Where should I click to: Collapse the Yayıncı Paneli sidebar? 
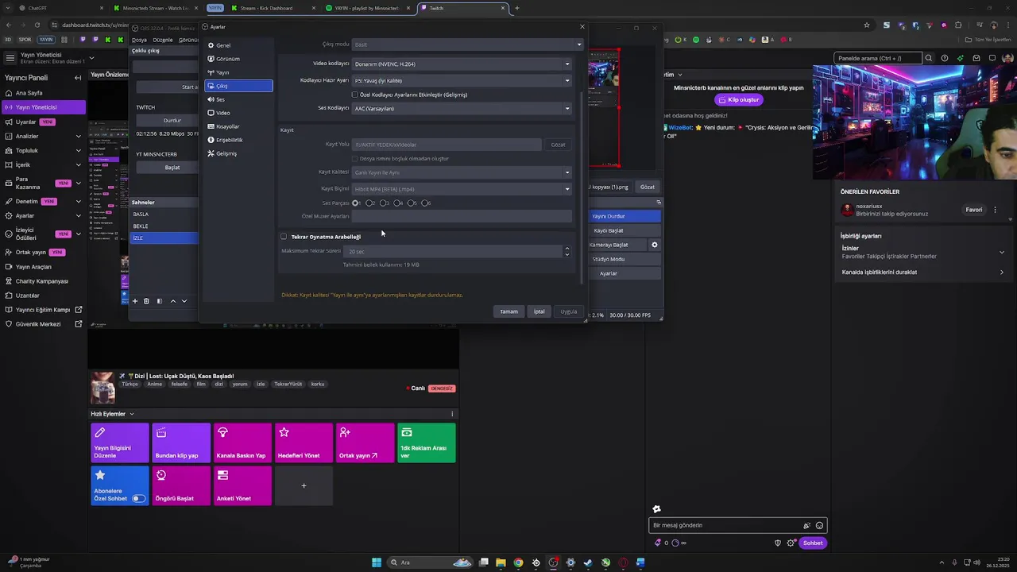[x=77, y=78]
